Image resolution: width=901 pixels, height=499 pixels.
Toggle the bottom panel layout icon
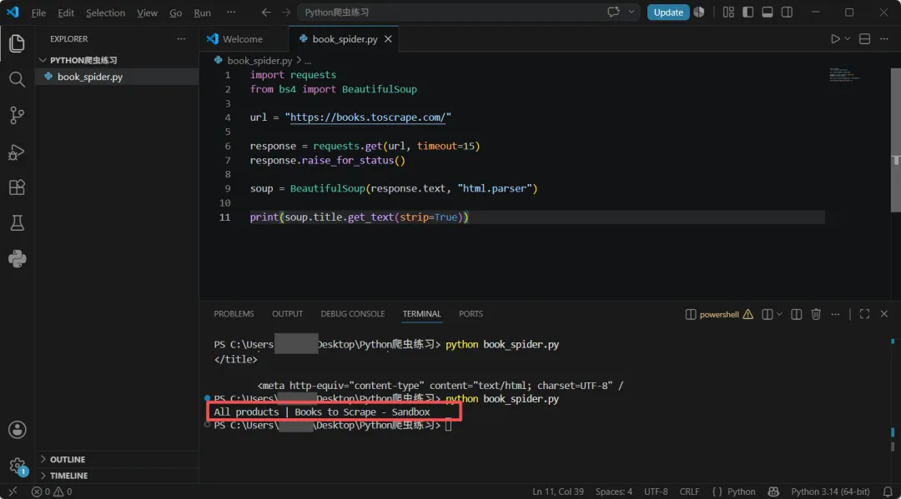pyautogui.click(x=768, y=12)
